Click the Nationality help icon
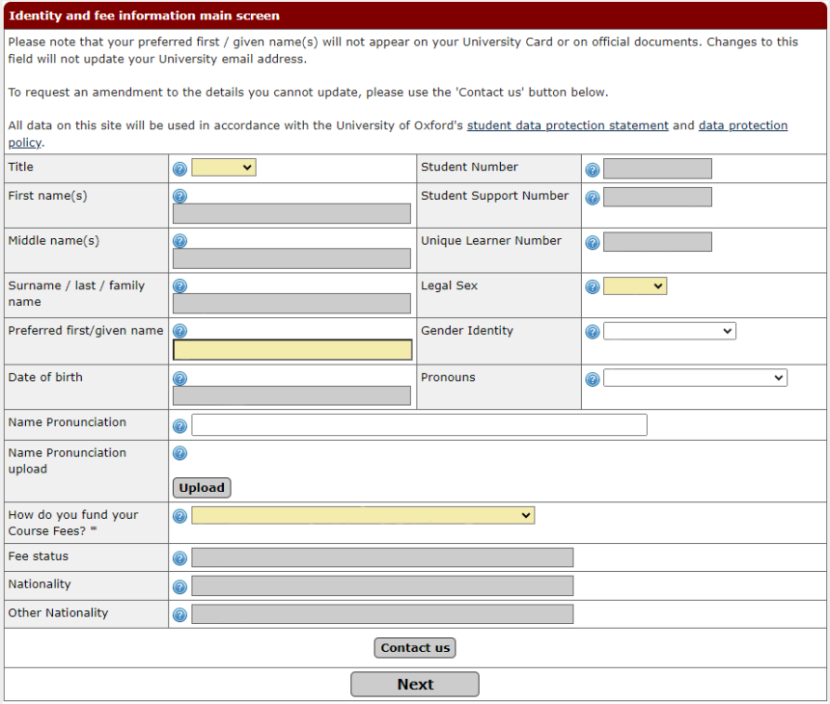 [180, 586]
